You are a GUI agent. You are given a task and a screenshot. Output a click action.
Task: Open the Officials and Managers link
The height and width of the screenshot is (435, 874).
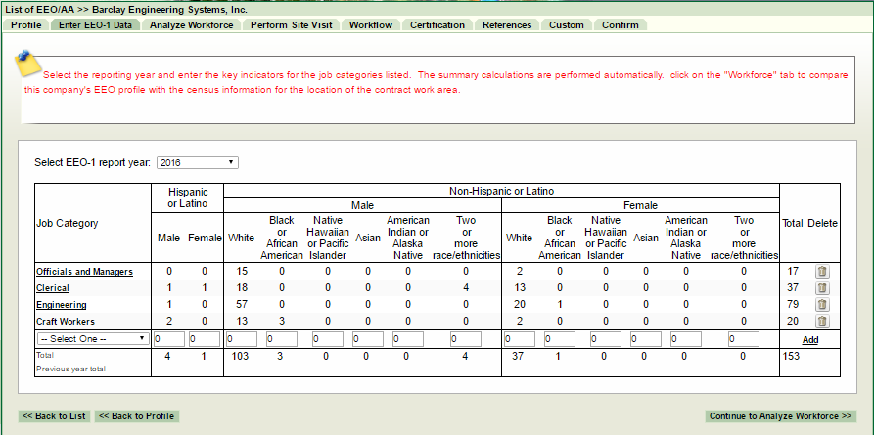pyautogui.click(x=84, y=272)
